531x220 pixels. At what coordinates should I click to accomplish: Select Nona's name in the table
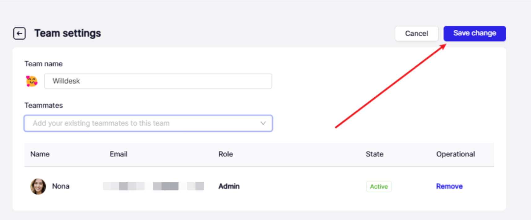tap(61, 186)
